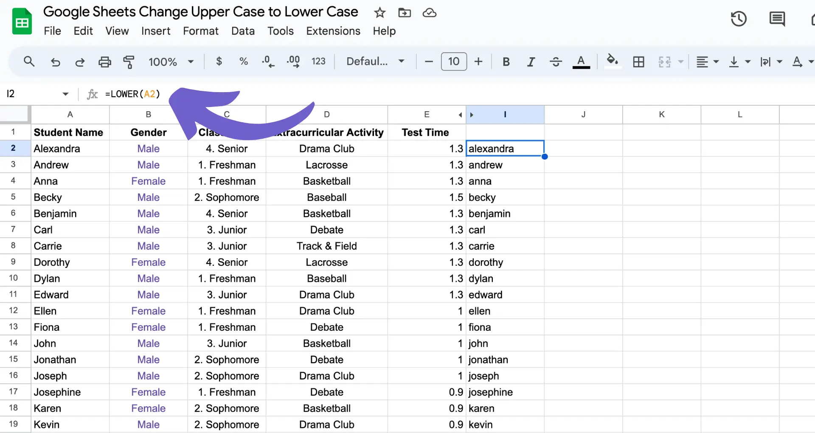
Task: Select cell containing 'alexandra'
Action: (x=505, y=149)
